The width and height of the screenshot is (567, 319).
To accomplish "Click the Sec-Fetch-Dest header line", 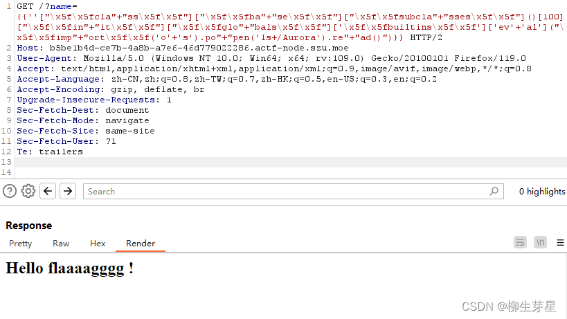I will pos(83,110).
